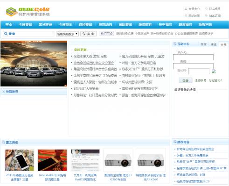Viewport: 229px width, 186px height.
Task: Focus the 用户名 username field
Action: point(193,57)
